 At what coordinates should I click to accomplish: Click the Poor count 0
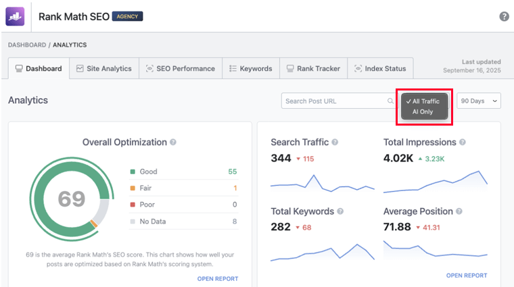[235, 205]
